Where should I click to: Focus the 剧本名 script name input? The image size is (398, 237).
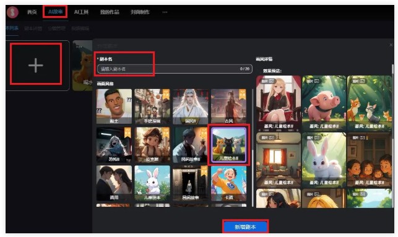coord(175,69)
